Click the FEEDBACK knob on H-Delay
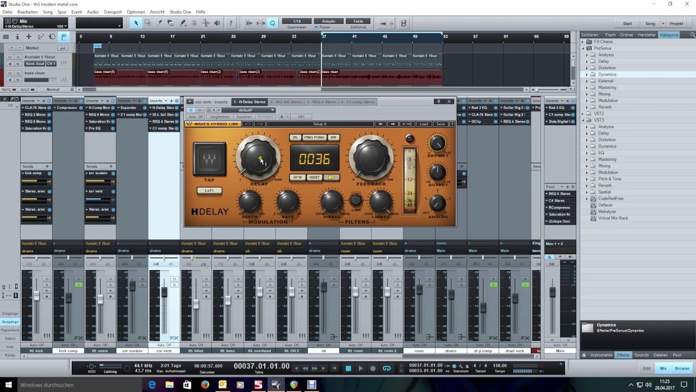Screen dimensions: 696x392 tap(371, 157)
